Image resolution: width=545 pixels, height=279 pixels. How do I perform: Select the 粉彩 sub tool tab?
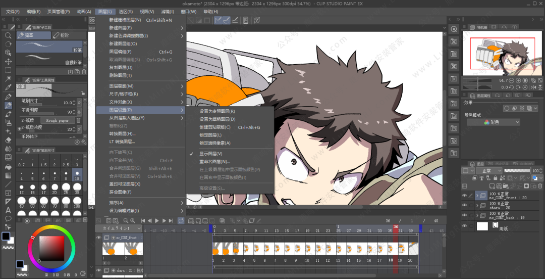69,35
